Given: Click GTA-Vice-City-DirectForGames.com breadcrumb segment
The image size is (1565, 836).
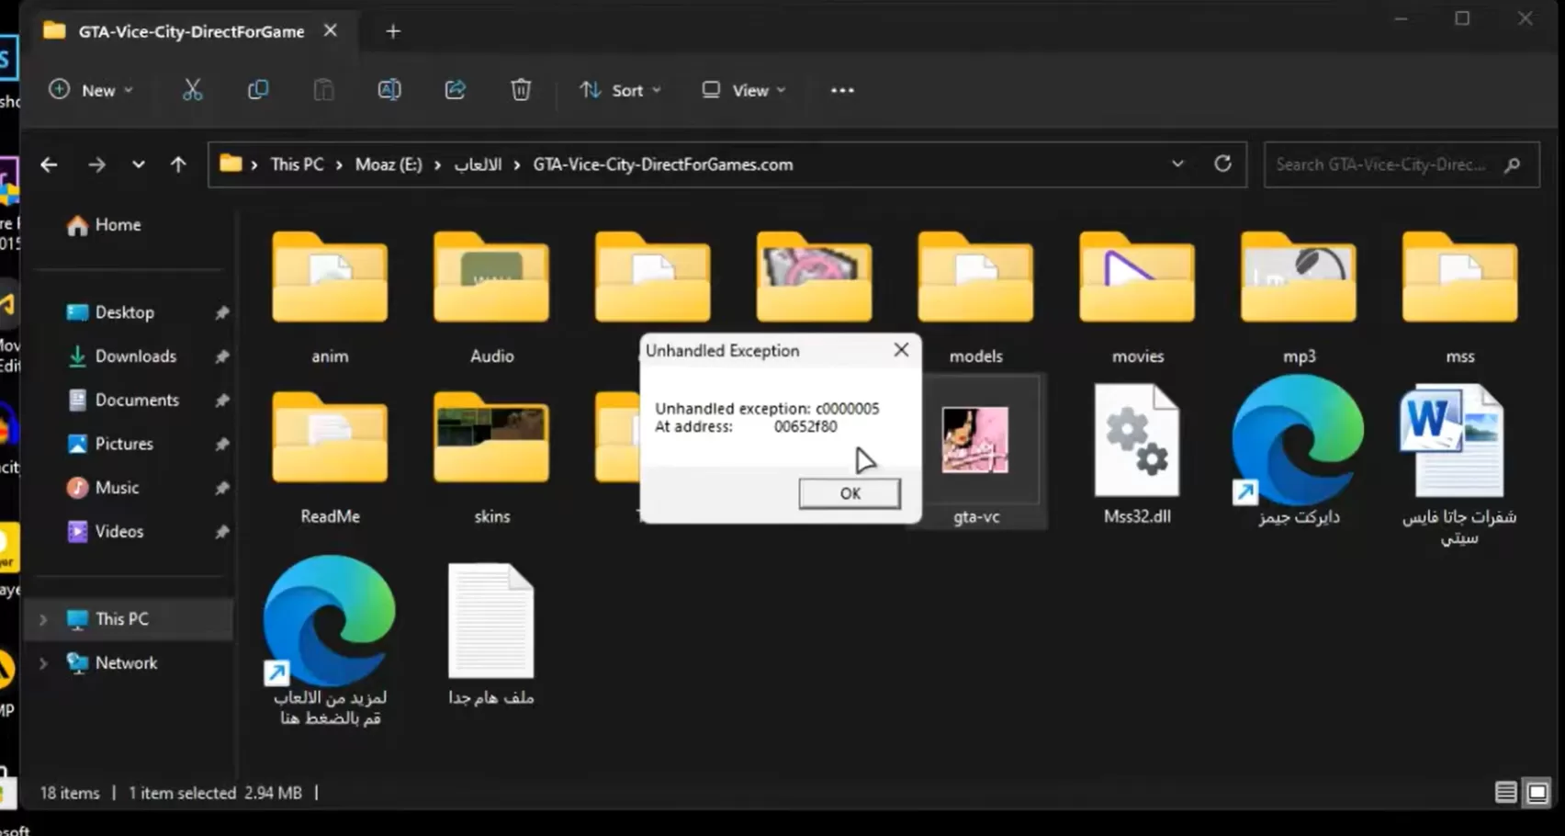Looking at the screenshot, I should click(x=663, y=164).
